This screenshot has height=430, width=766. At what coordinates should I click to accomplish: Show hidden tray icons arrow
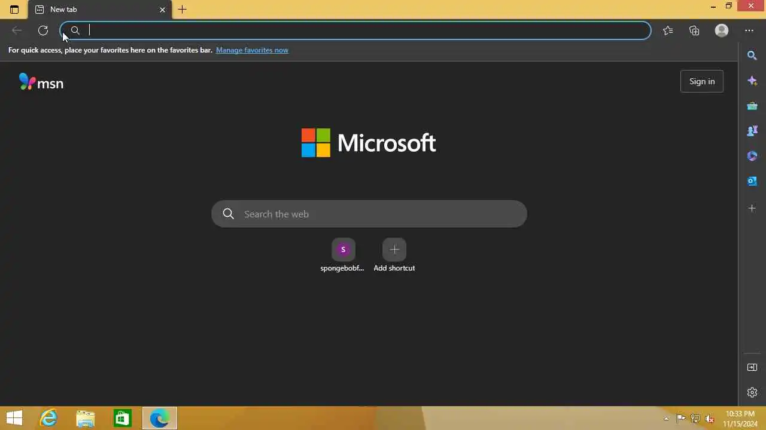[666, 419]
